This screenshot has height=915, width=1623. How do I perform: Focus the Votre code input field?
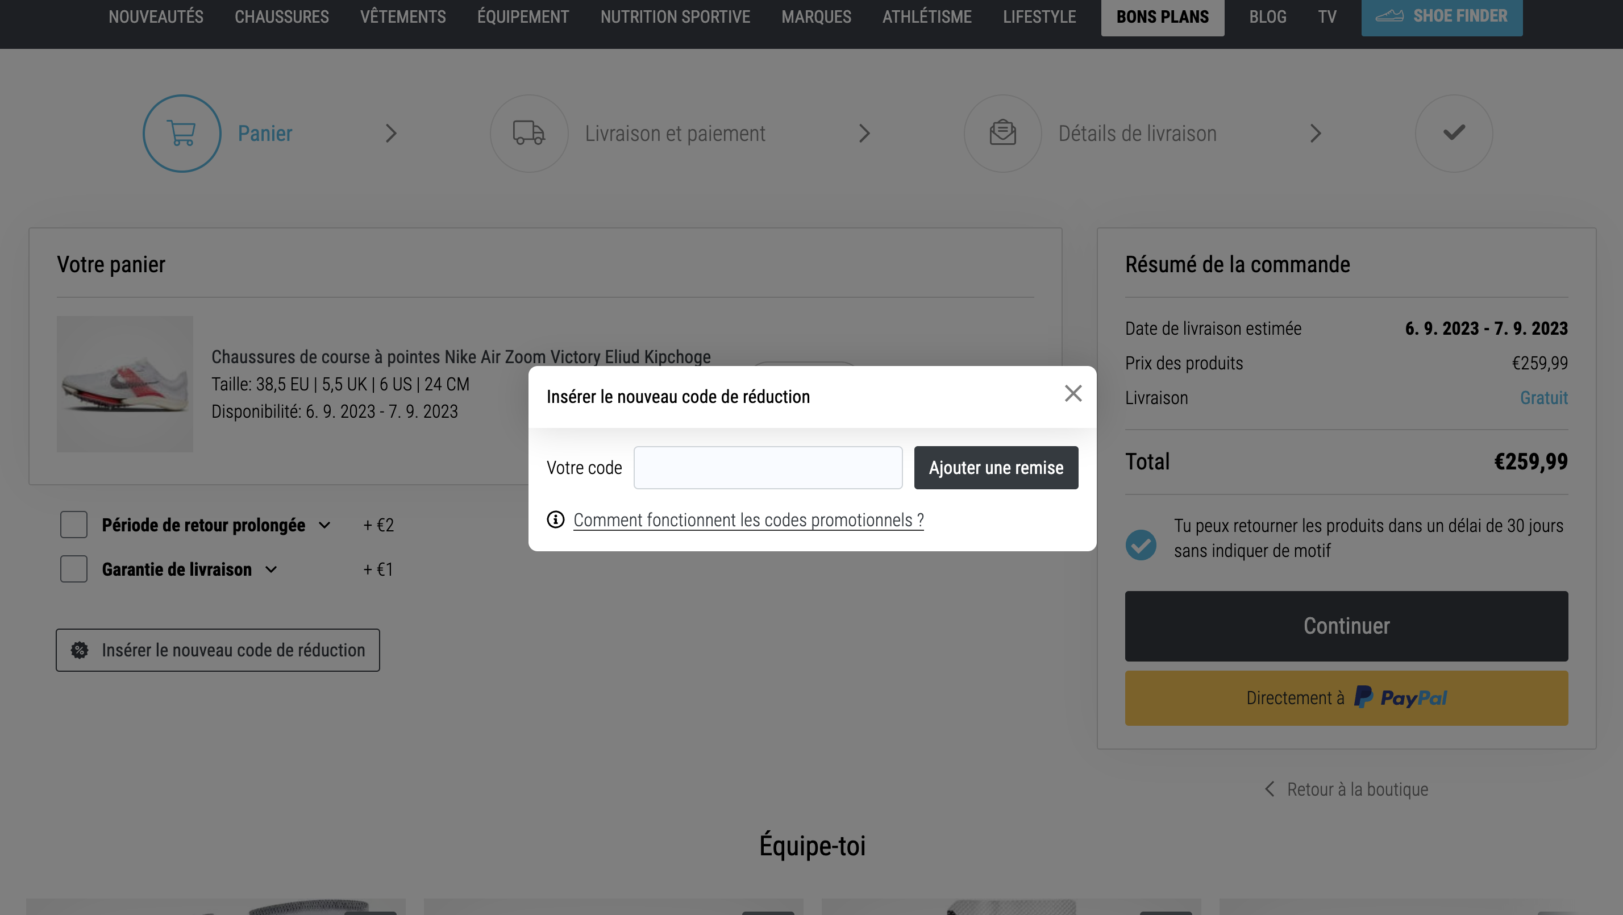[x=768, y=468]
